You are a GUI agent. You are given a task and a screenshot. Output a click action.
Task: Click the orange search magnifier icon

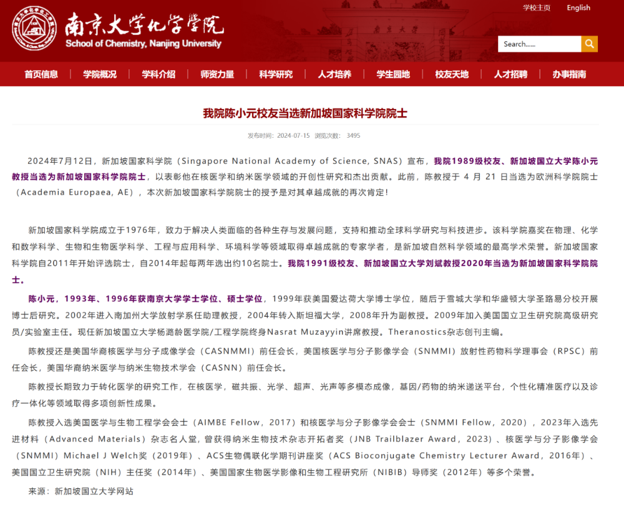589,44
